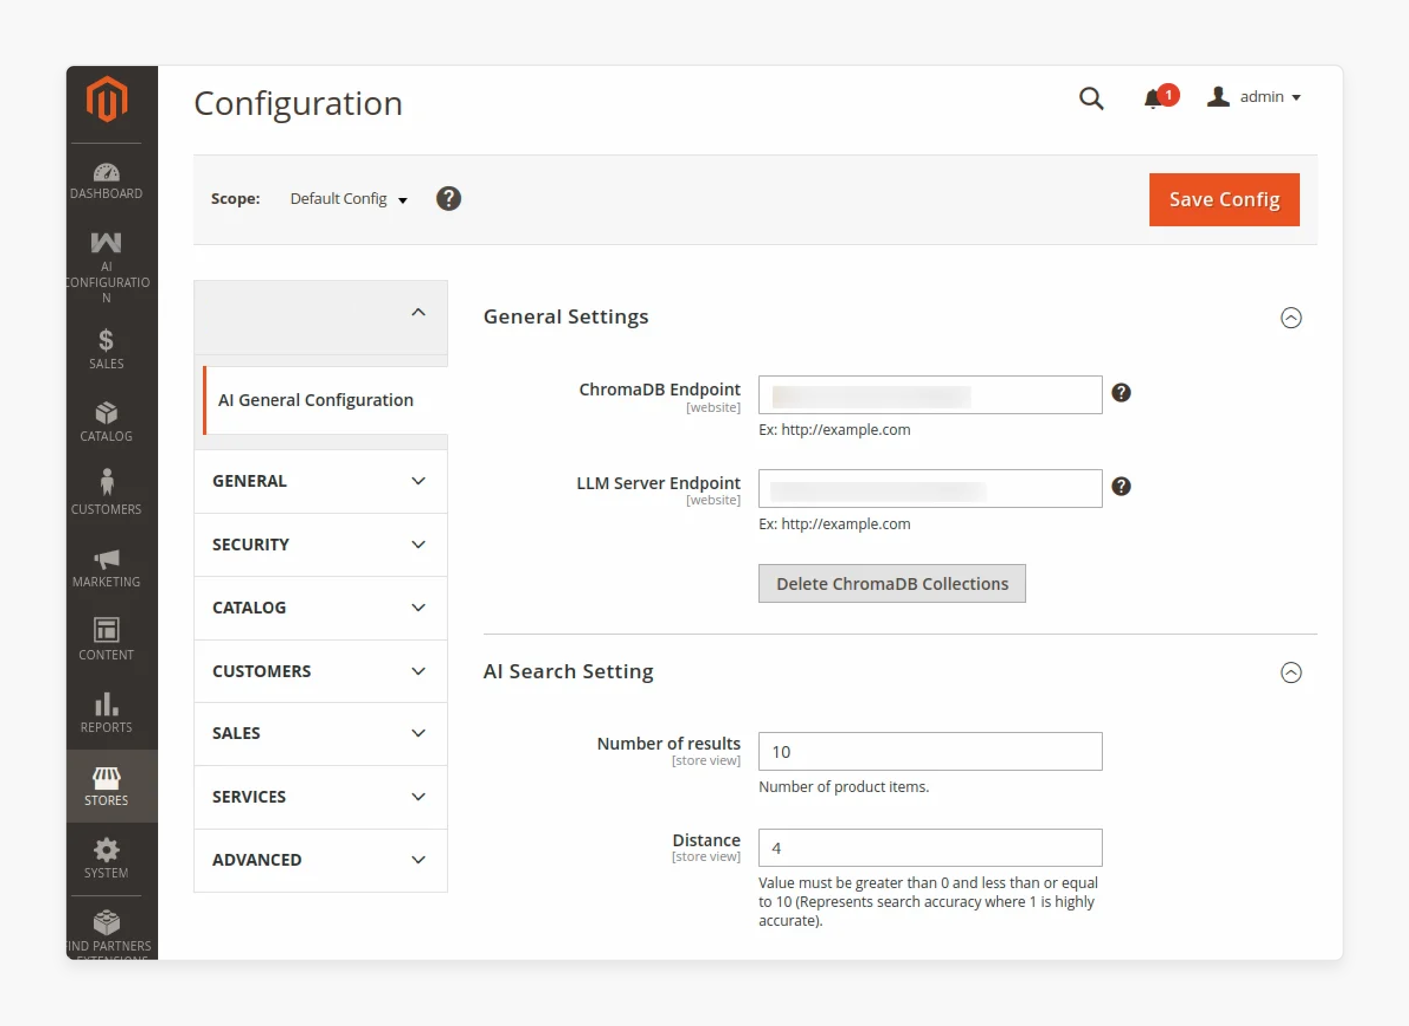This screenshot has height=1026, width=1409.
Task: Focus the LLM Server Endpoint input field
Action: point(931,489)
